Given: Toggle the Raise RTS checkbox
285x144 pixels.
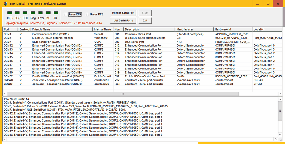Looking at the screenshot, I should click(x=87, y=14).
